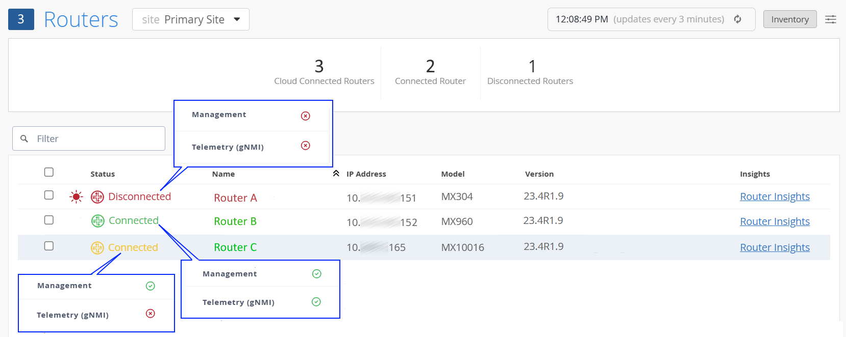Click the failed Telemetry icon in the top popup
The height and width of the screenshot is (337, 846).
(x=306, y=146)
